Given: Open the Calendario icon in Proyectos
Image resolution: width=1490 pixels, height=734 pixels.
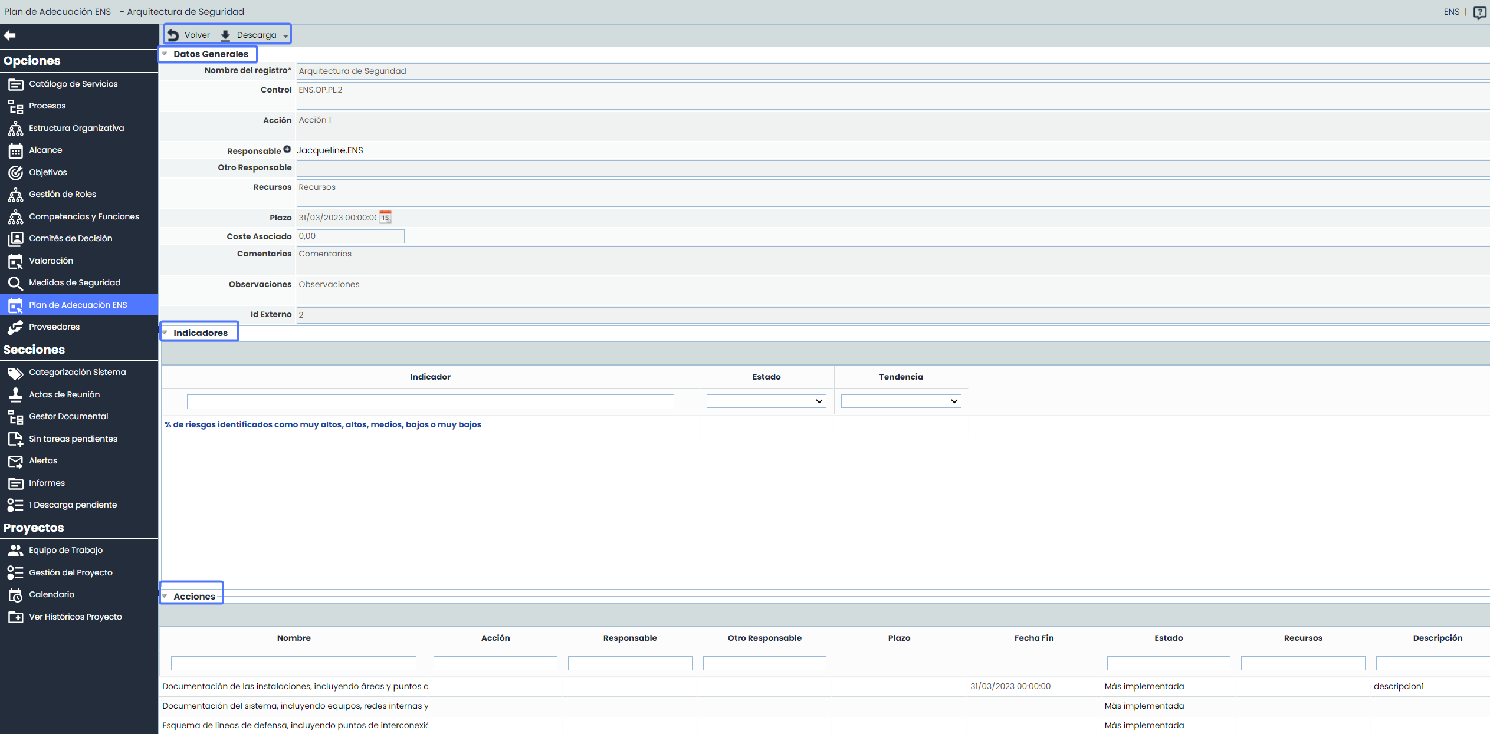Looking at the screenshot, I should pos(15,595).
